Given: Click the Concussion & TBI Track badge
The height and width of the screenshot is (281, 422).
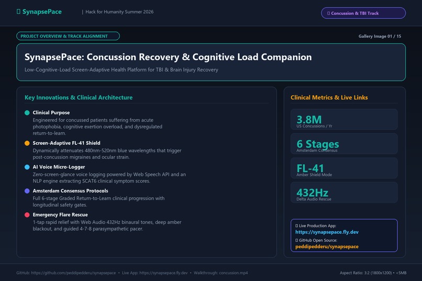Looking at the screenshot, I should 363,13.
